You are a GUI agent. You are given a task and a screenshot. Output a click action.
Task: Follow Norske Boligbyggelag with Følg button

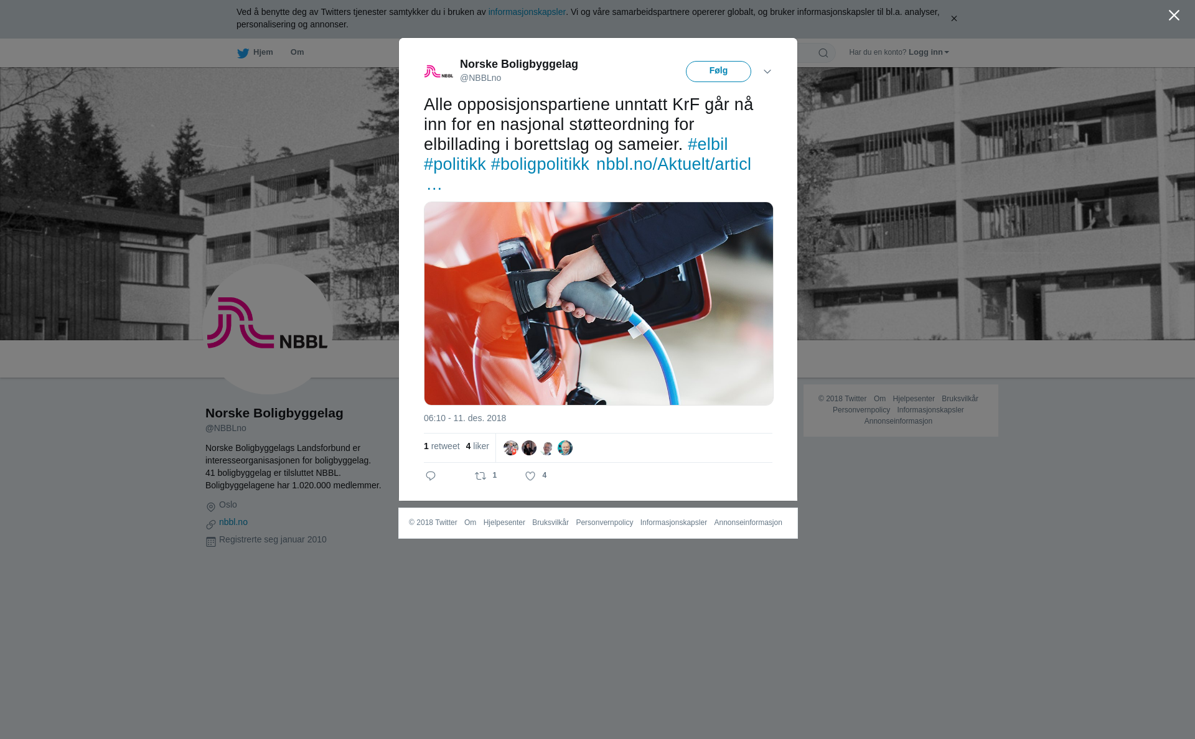click(x=718, y=72)
